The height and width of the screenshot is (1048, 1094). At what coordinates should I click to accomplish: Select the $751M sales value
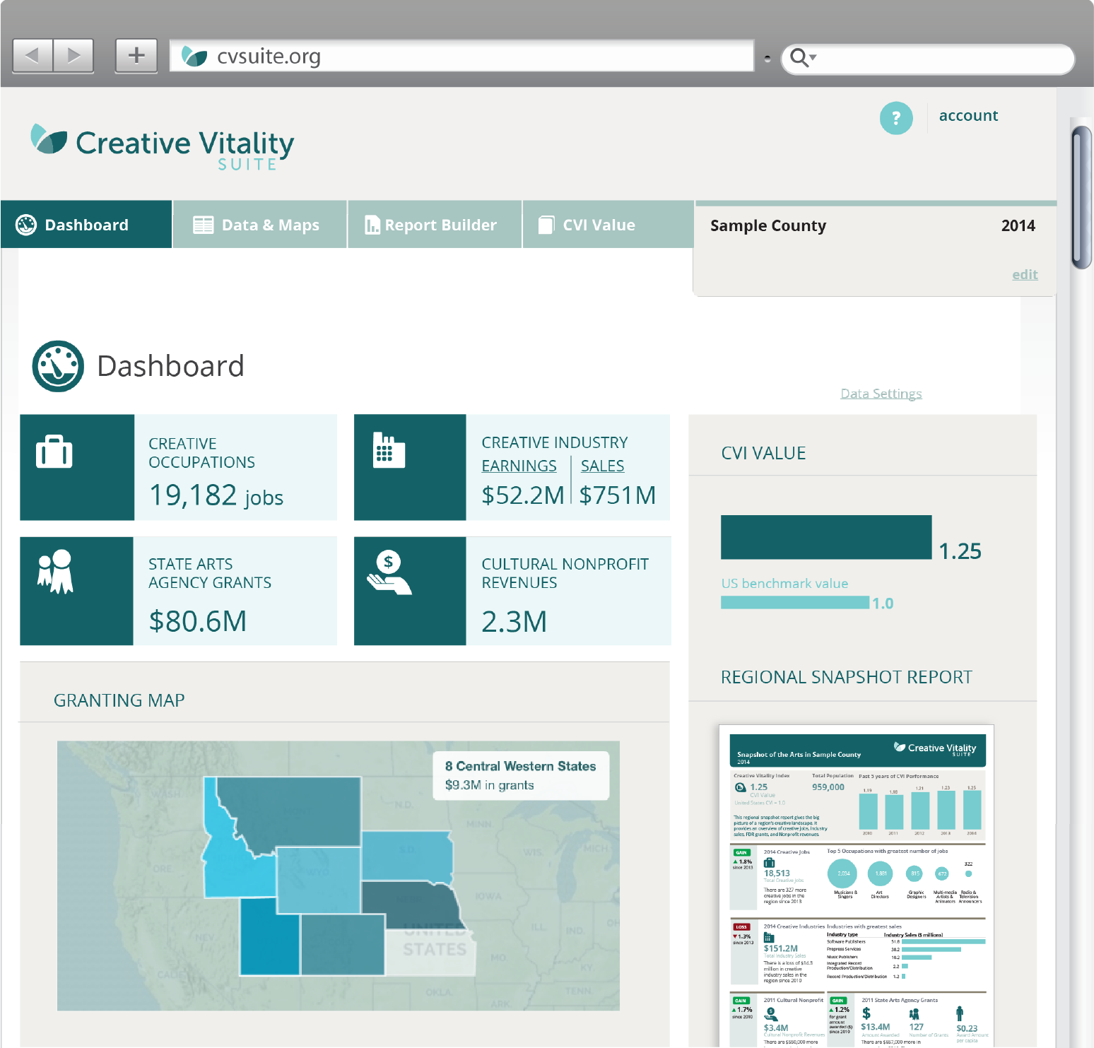point(618,495)
